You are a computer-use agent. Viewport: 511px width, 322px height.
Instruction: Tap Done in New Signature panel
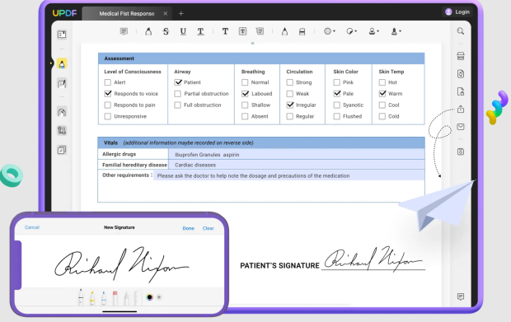[x=189, y=228]
